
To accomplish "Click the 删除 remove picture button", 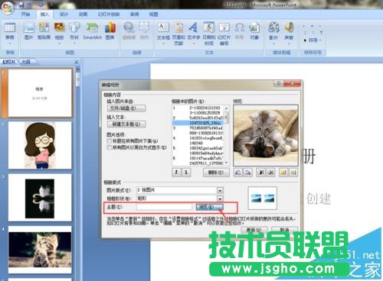I will pyautogui.click(x=216, y=173).
